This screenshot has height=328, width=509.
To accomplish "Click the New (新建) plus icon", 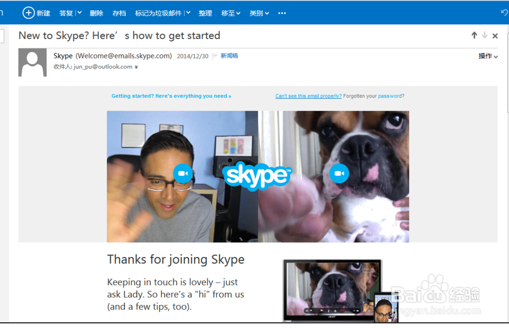I will [x=28, y=13].
